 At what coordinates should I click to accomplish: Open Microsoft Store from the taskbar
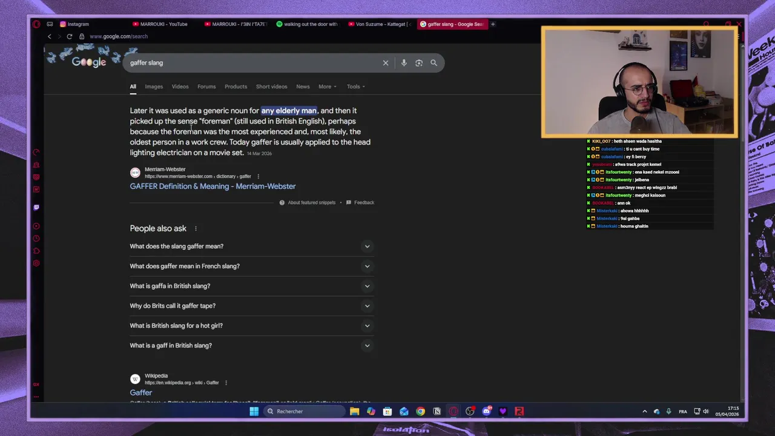pyautogui.click(x=387, y=412)
